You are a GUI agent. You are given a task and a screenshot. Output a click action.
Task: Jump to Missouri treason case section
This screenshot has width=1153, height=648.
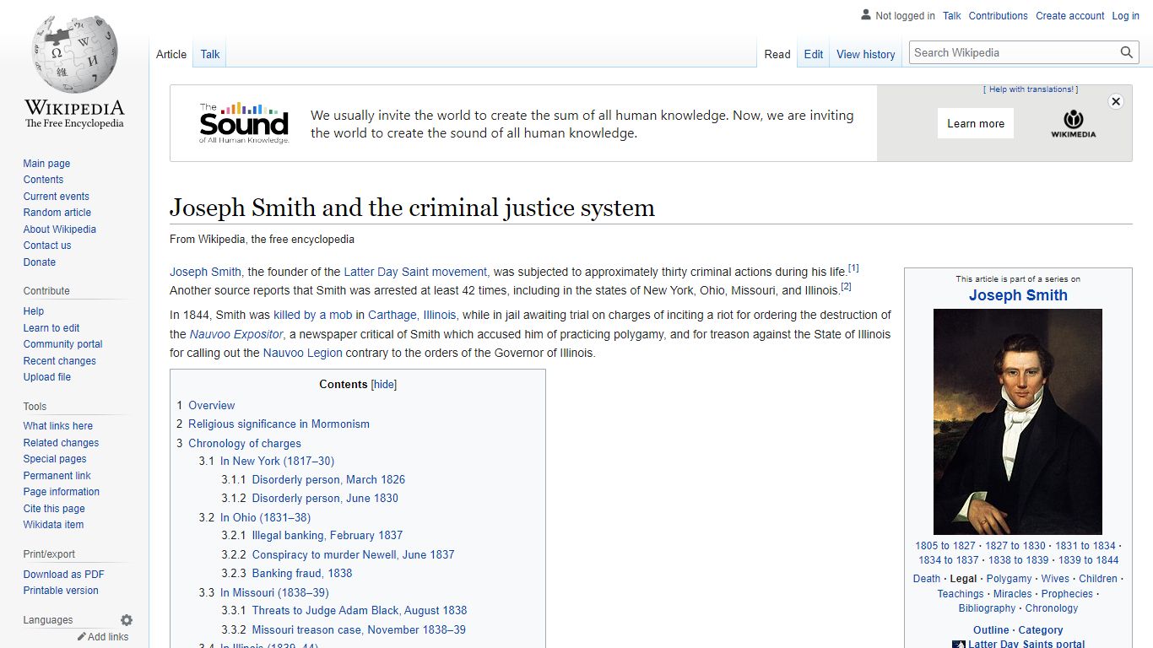(359, 630)
